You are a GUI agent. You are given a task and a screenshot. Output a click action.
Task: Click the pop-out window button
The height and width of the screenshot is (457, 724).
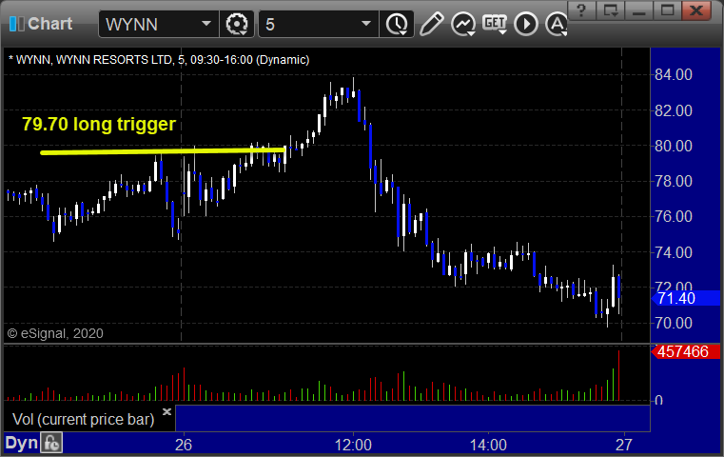(x=611, y=10)
